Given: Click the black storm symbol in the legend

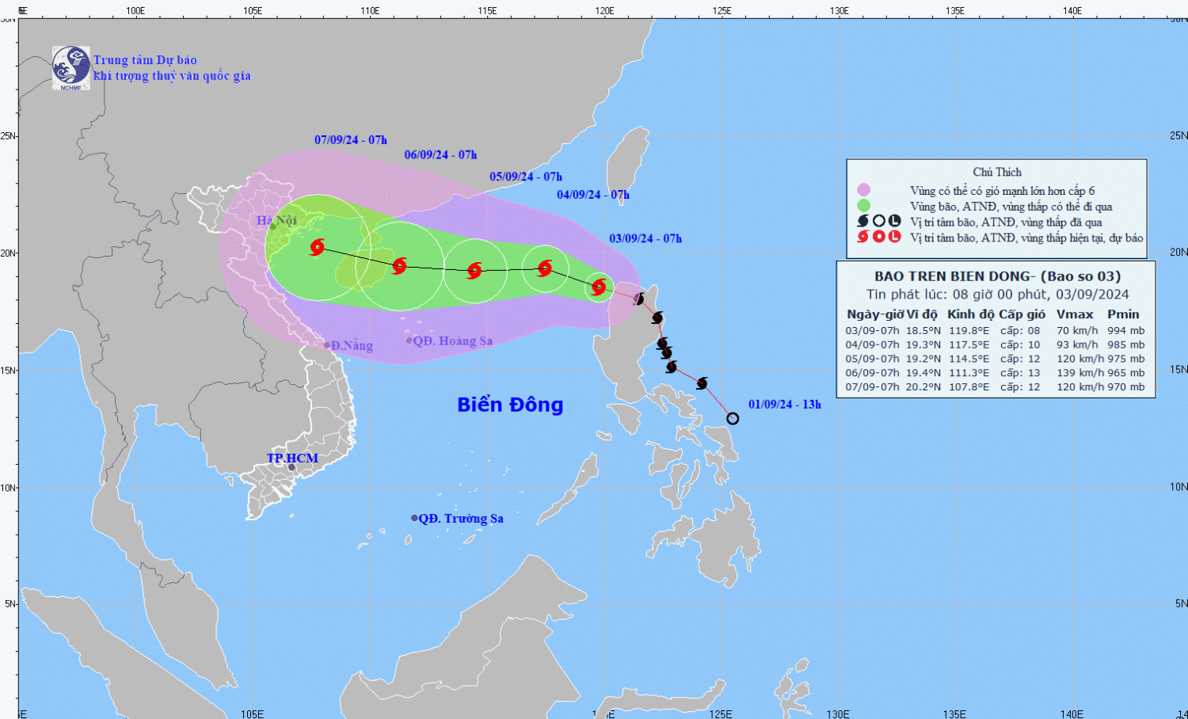Looking at the screenshot, I should [x=863, y=222].
